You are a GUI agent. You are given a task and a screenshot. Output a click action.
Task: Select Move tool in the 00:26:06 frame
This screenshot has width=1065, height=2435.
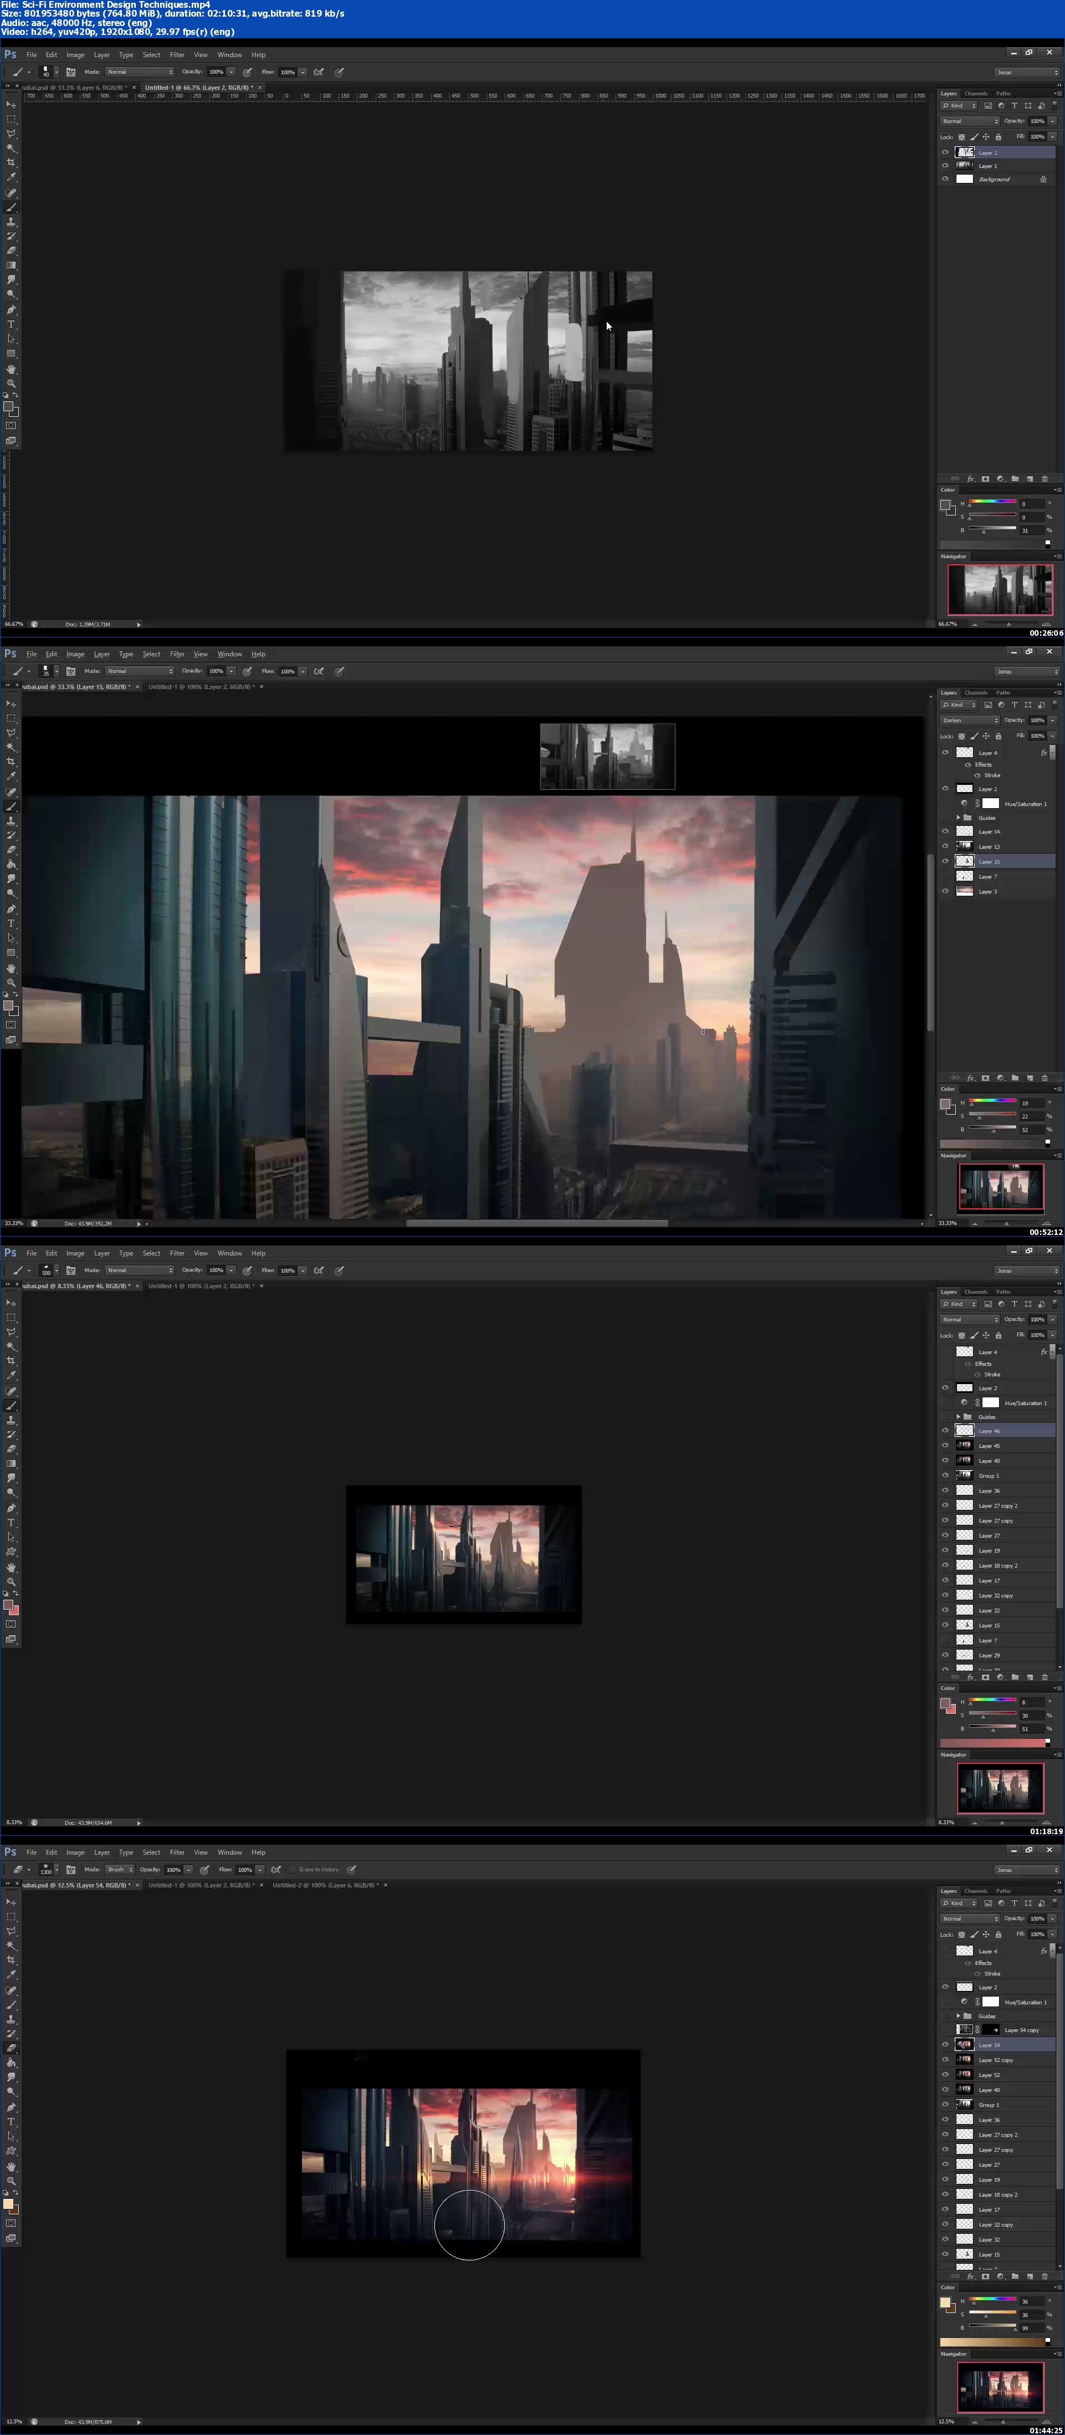[11, 105]
